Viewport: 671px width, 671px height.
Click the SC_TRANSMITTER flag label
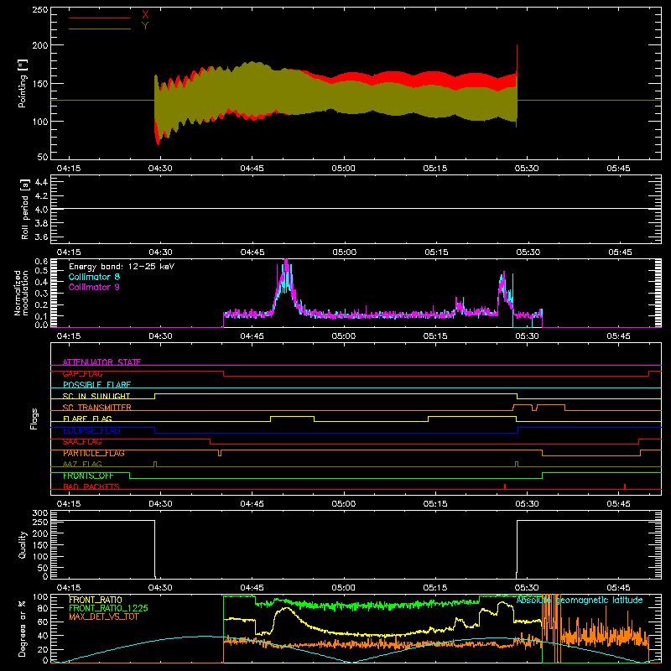click(x=96, y=408)
